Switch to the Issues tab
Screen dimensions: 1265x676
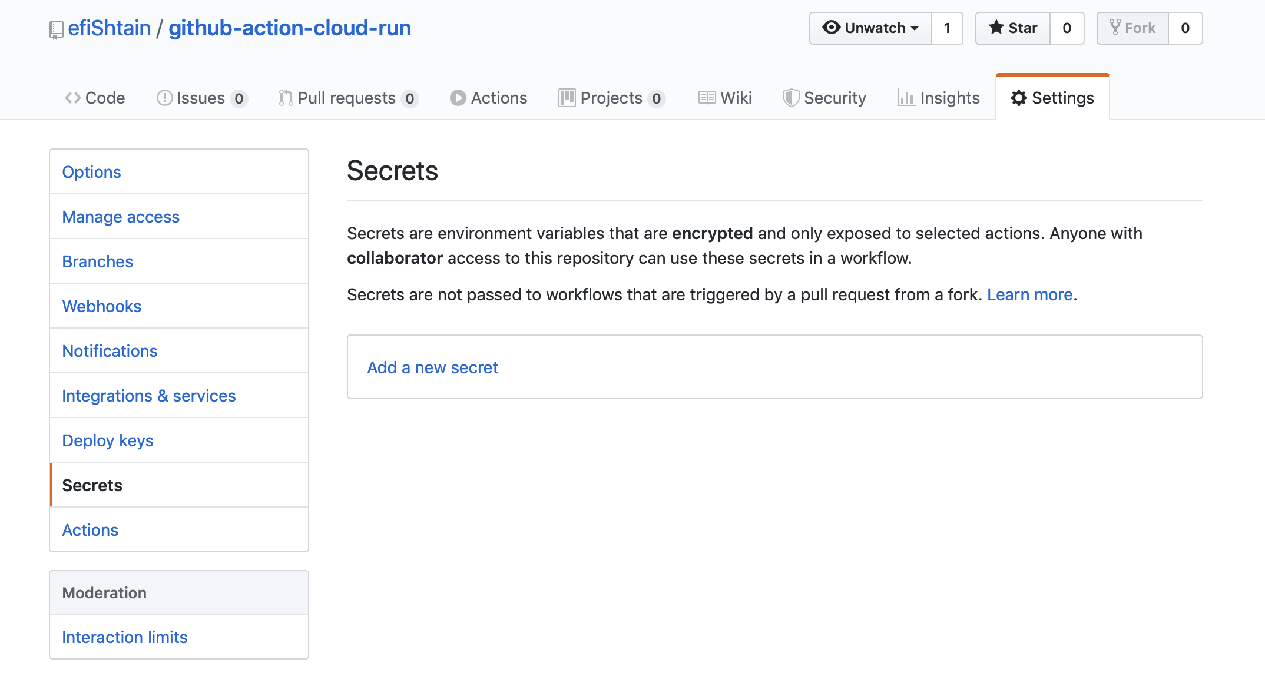coord(202,98)
